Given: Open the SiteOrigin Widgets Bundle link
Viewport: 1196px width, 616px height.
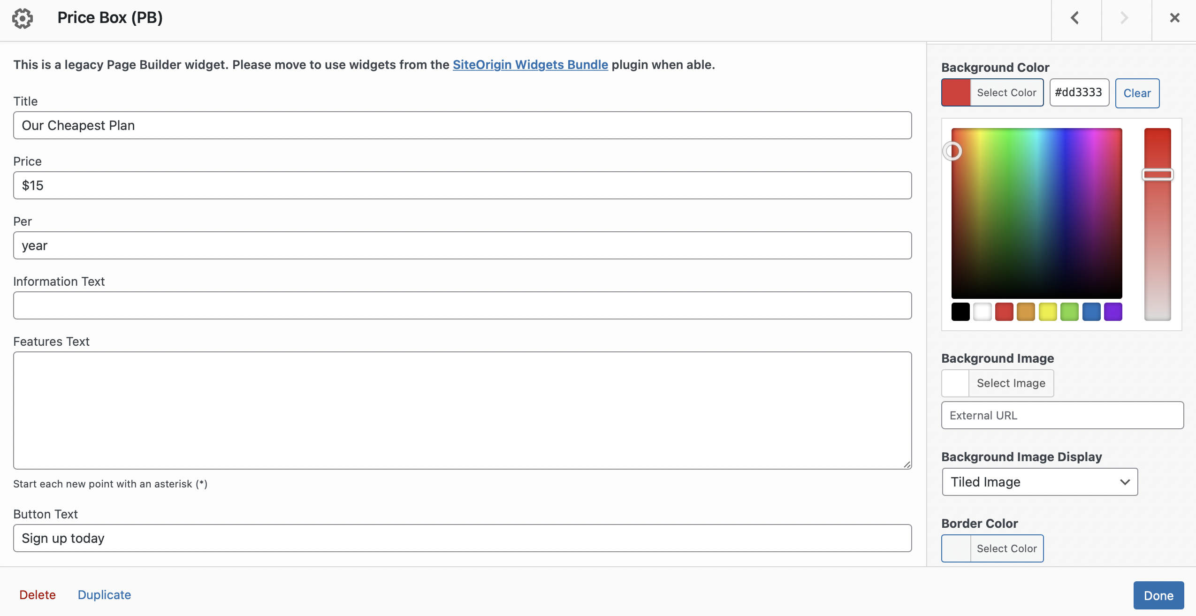Looking at the screenshot, I should (530, 65).
